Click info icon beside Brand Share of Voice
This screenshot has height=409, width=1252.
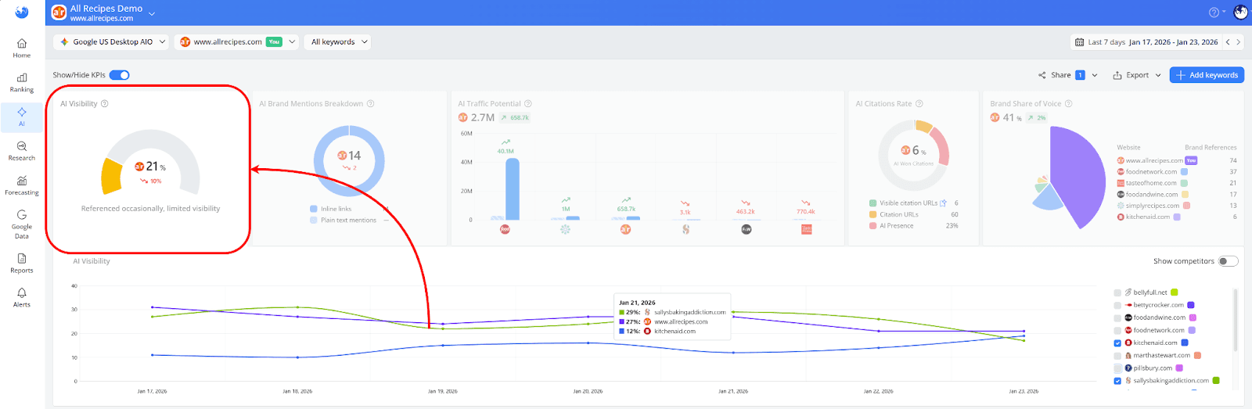tap(1069, 103)
